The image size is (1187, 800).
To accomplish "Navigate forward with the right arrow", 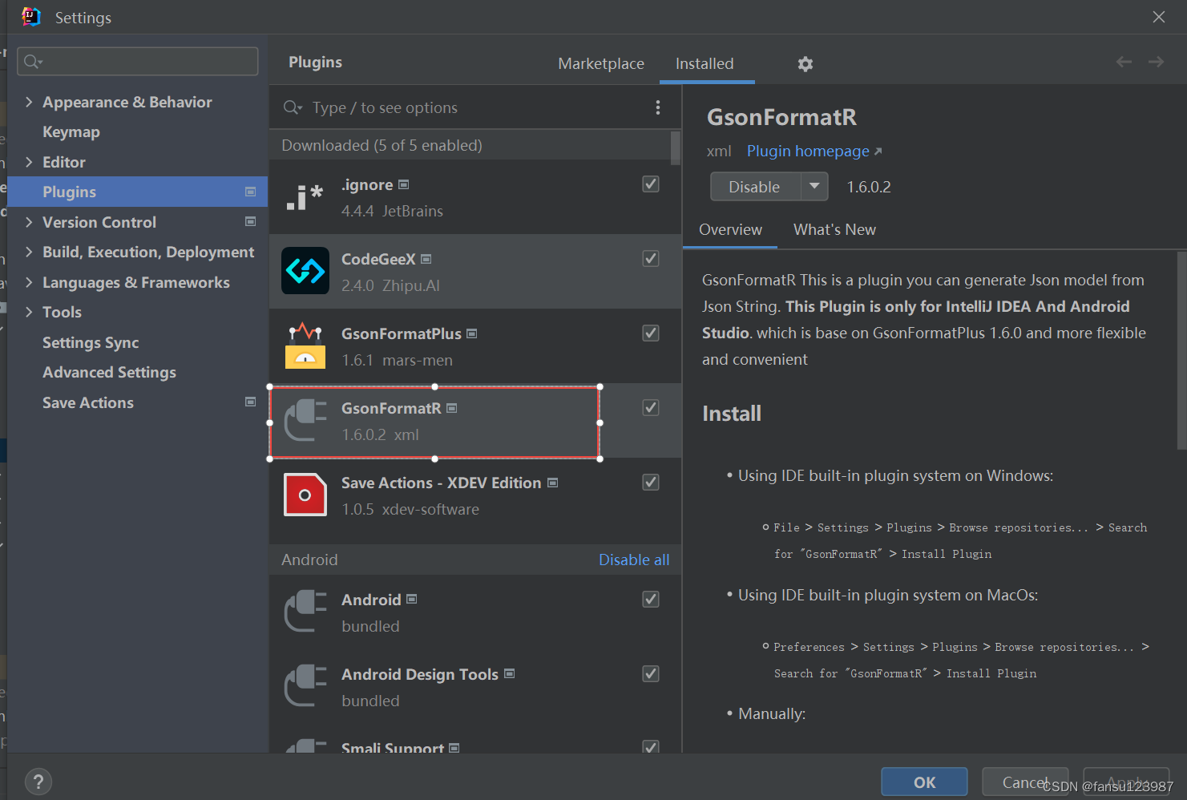I will point(1156,62).
